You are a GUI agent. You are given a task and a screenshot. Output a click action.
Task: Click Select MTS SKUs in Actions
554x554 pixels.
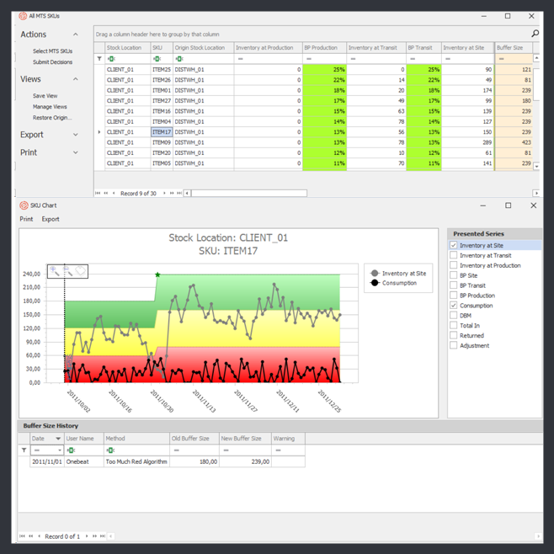coord(52,51)
